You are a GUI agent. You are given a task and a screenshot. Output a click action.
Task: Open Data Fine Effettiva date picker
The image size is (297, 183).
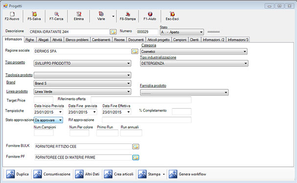point(128,112)
